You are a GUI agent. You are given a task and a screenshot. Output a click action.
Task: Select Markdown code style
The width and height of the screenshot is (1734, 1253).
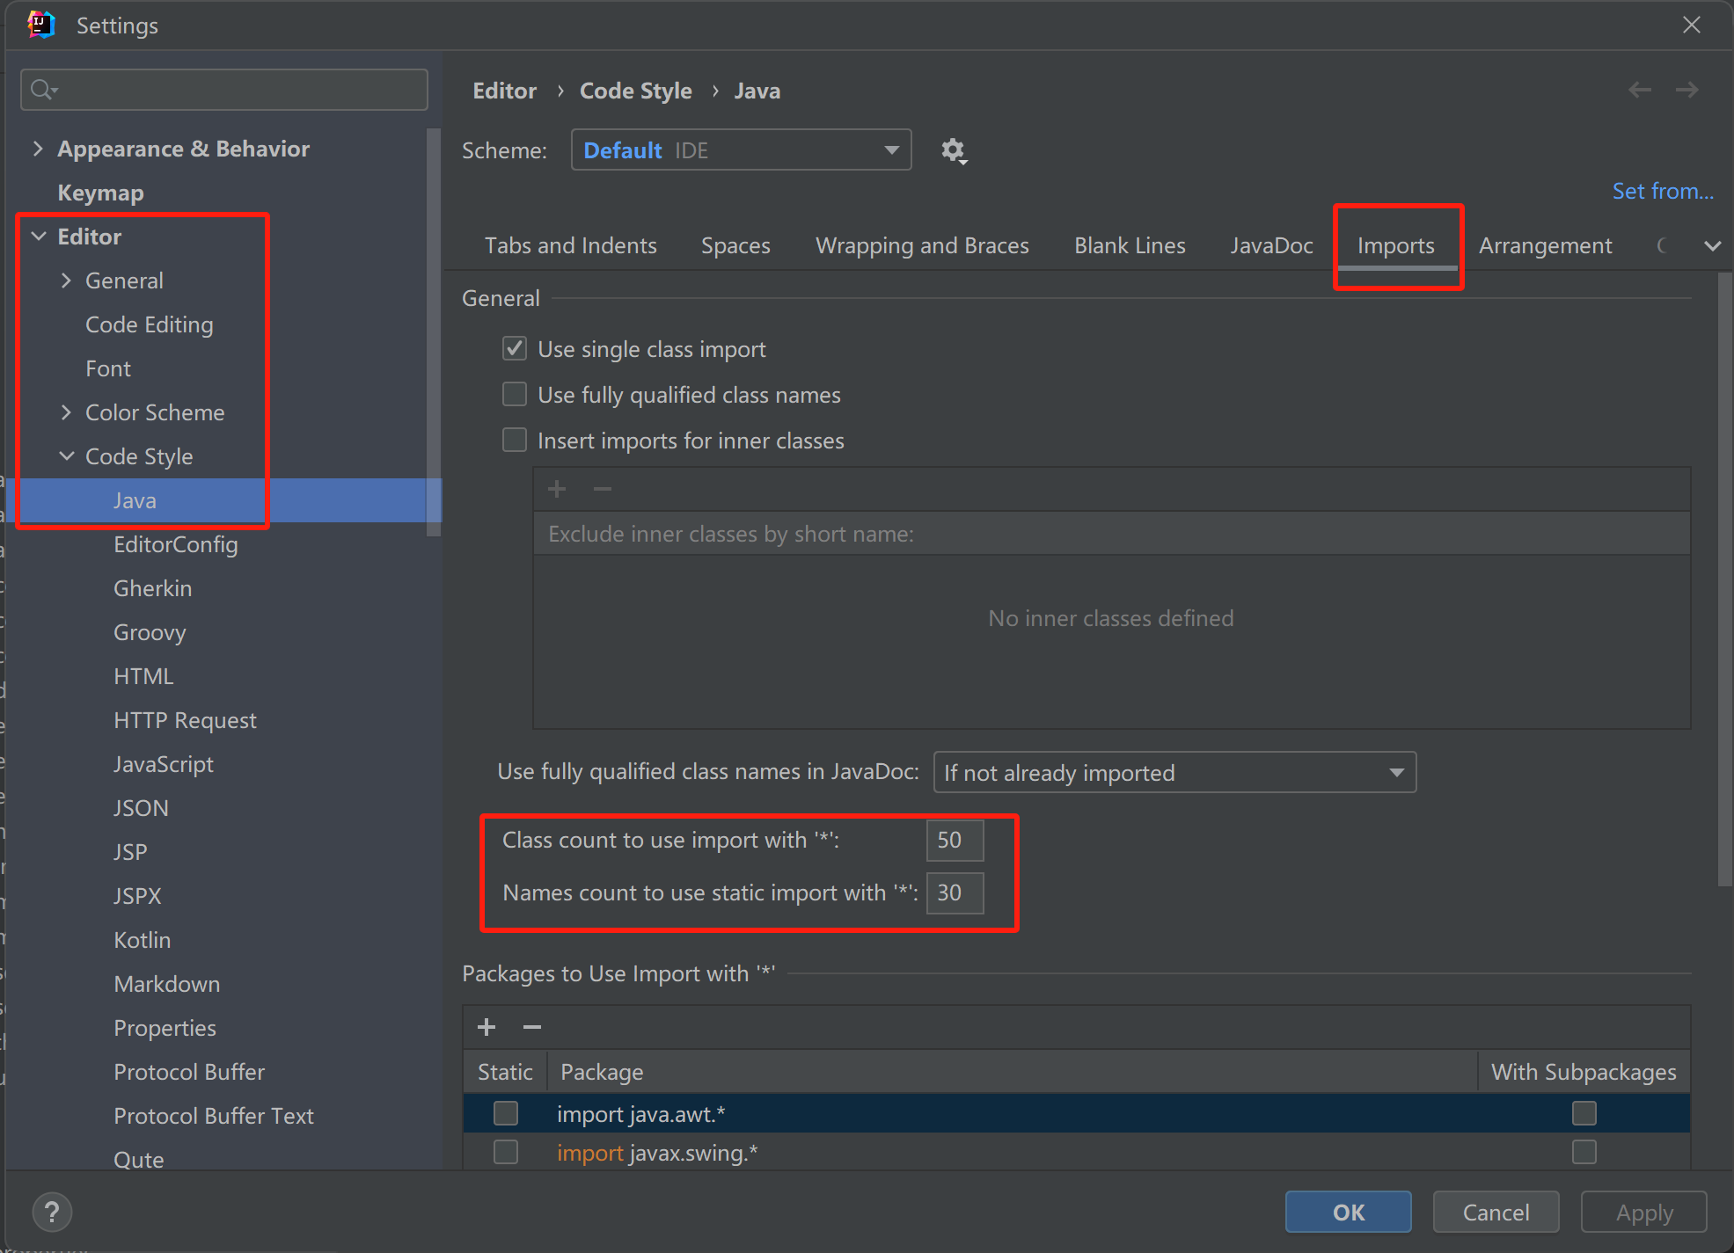[167, 984]
